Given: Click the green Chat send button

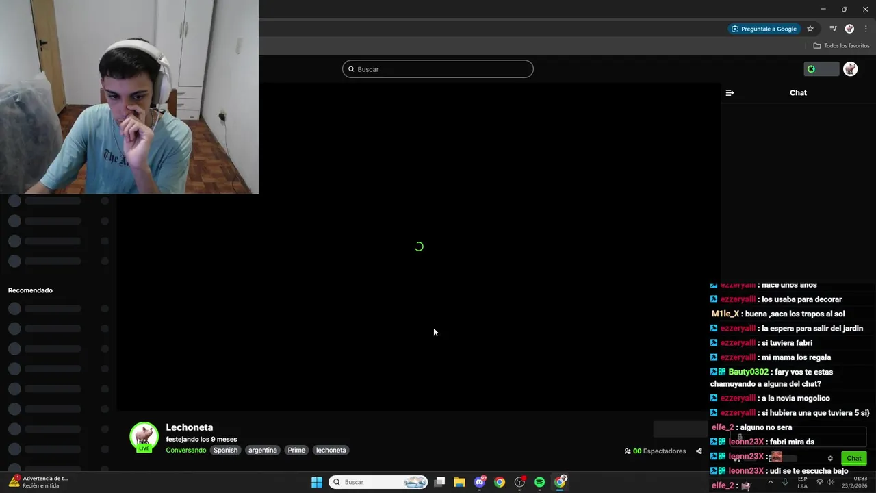Looking at the screenshot, I should tap(854, 459).
